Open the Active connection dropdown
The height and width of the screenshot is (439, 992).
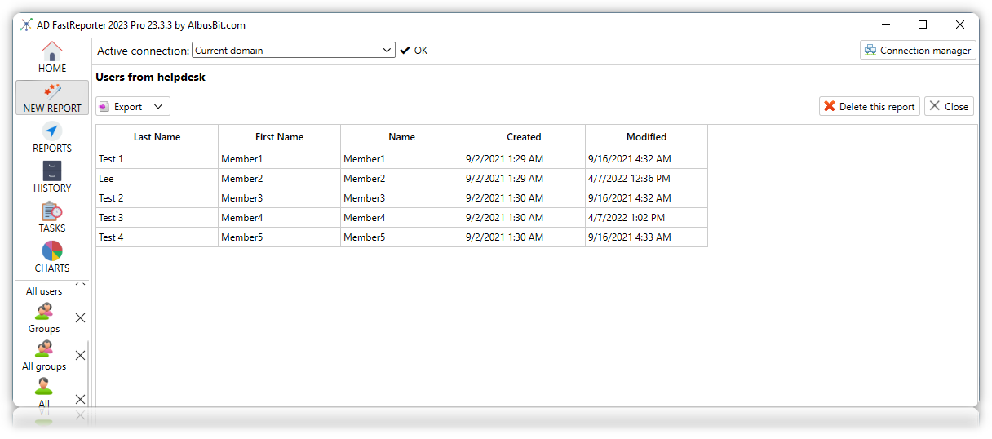[x=294, y=50]
